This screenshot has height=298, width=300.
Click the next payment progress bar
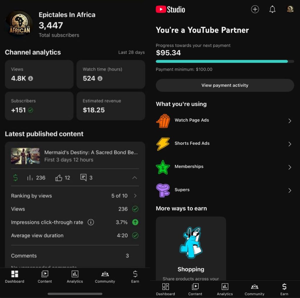point(225,62)
